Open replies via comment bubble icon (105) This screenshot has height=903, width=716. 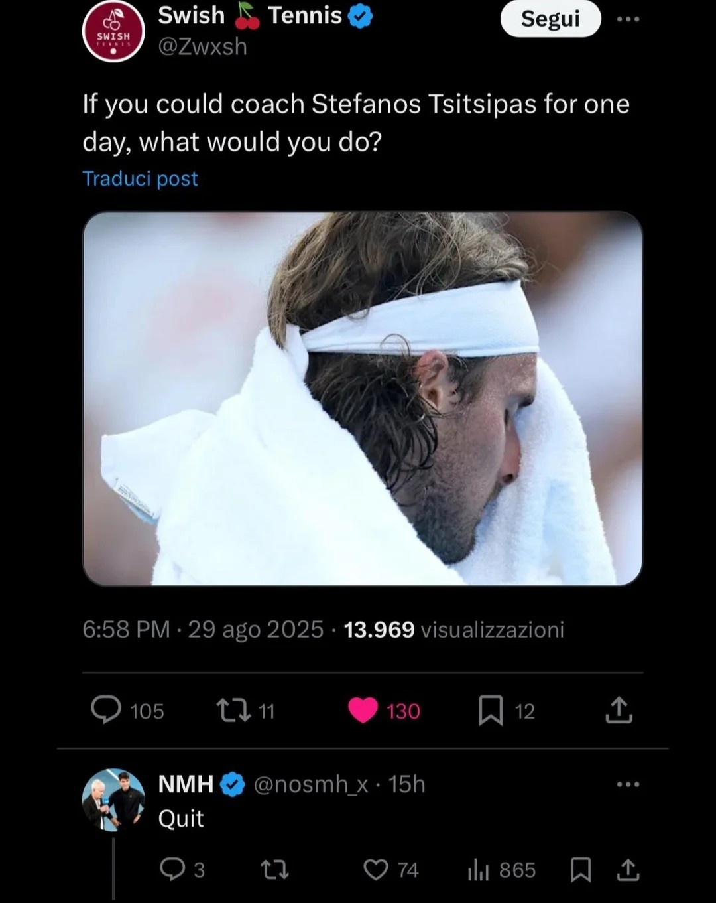[x=106, y=710]
